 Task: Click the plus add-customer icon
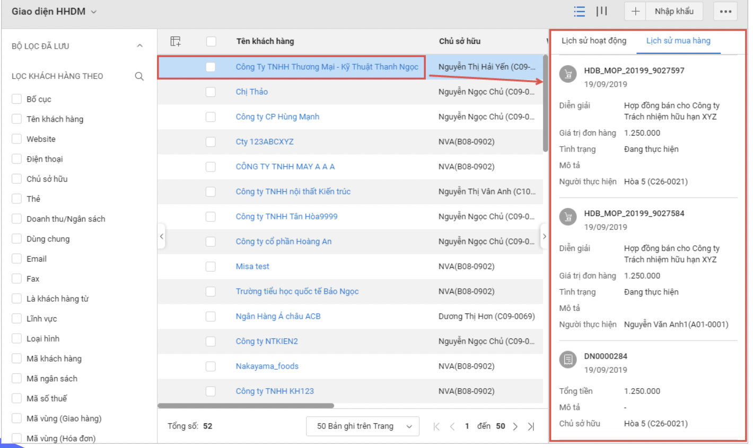pyautogui.click(x=635, y=11)
